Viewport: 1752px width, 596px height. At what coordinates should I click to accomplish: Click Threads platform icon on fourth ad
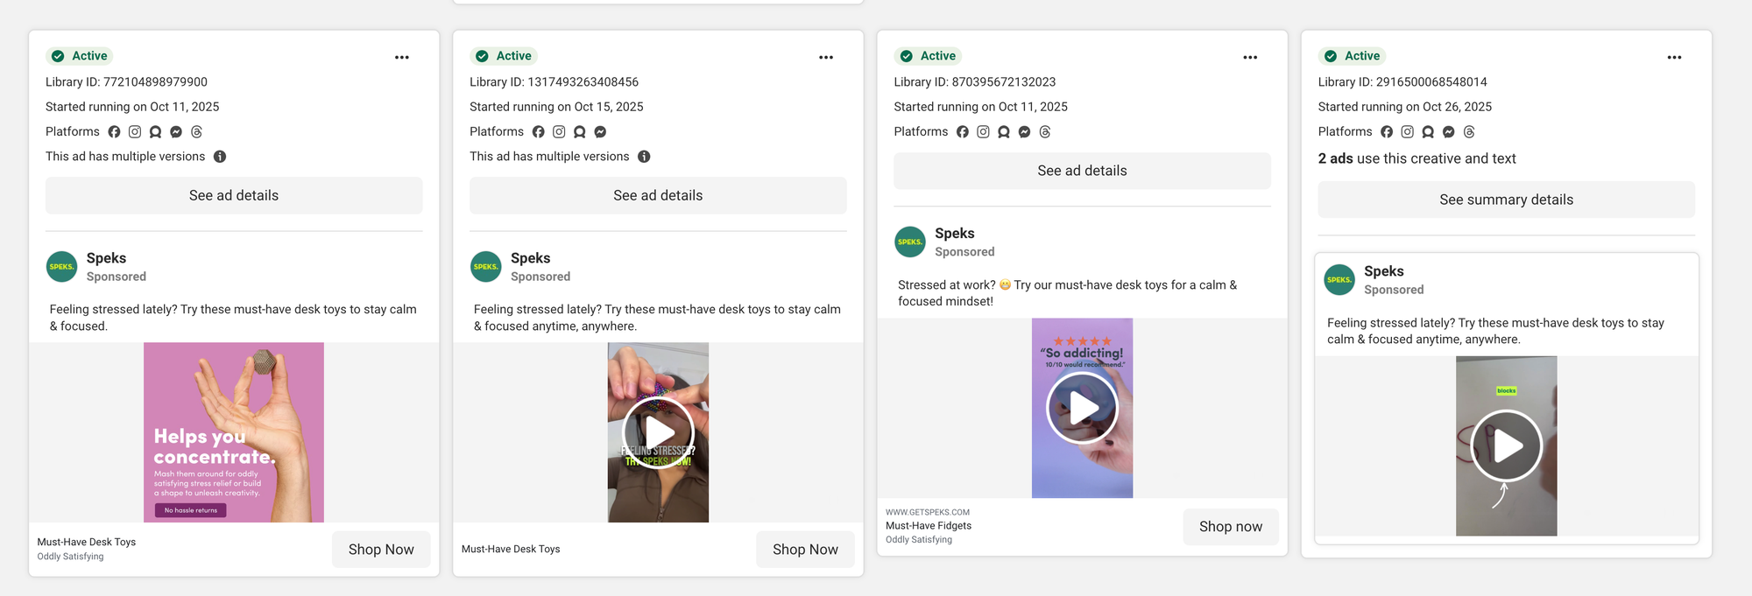pos(1469,132)
